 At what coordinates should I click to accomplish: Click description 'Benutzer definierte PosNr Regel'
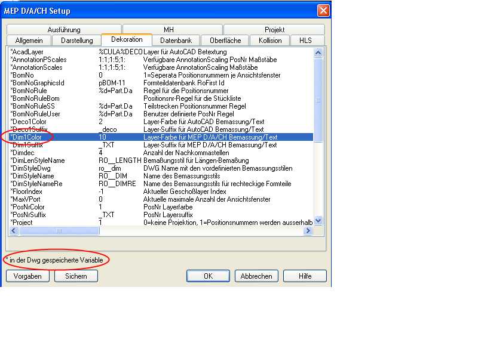click(189, 114)
